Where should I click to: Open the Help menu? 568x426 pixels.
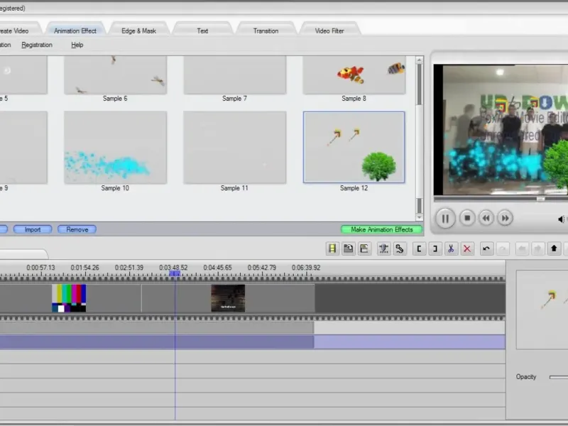(77, 45)
